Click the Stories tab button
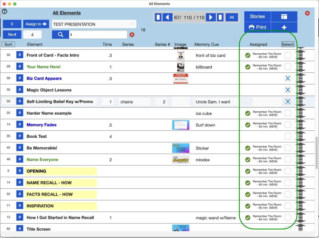The image size is (319, 238). (x=257, y=16)
